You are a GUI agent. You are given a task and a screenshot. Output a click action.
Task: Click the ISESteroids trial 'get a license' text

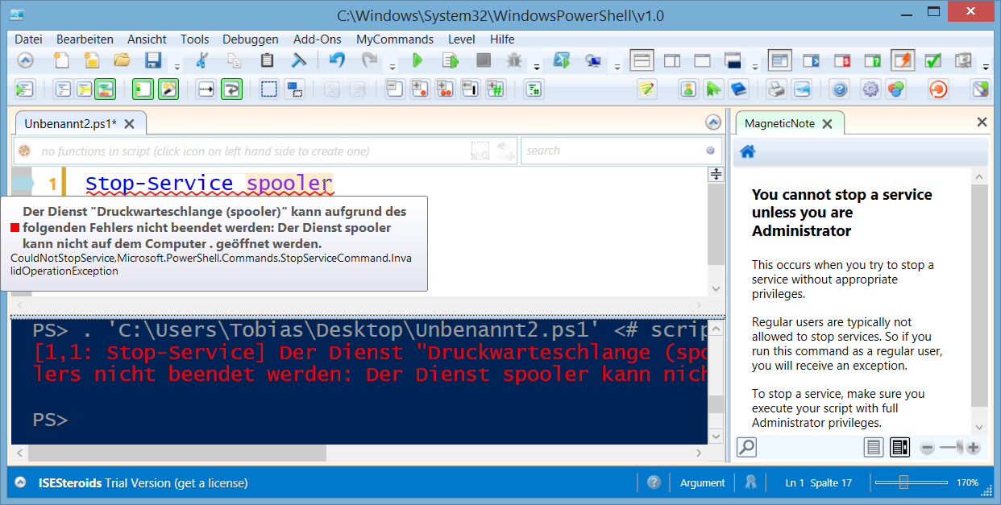pyautogui.click(x=210, y=483)
